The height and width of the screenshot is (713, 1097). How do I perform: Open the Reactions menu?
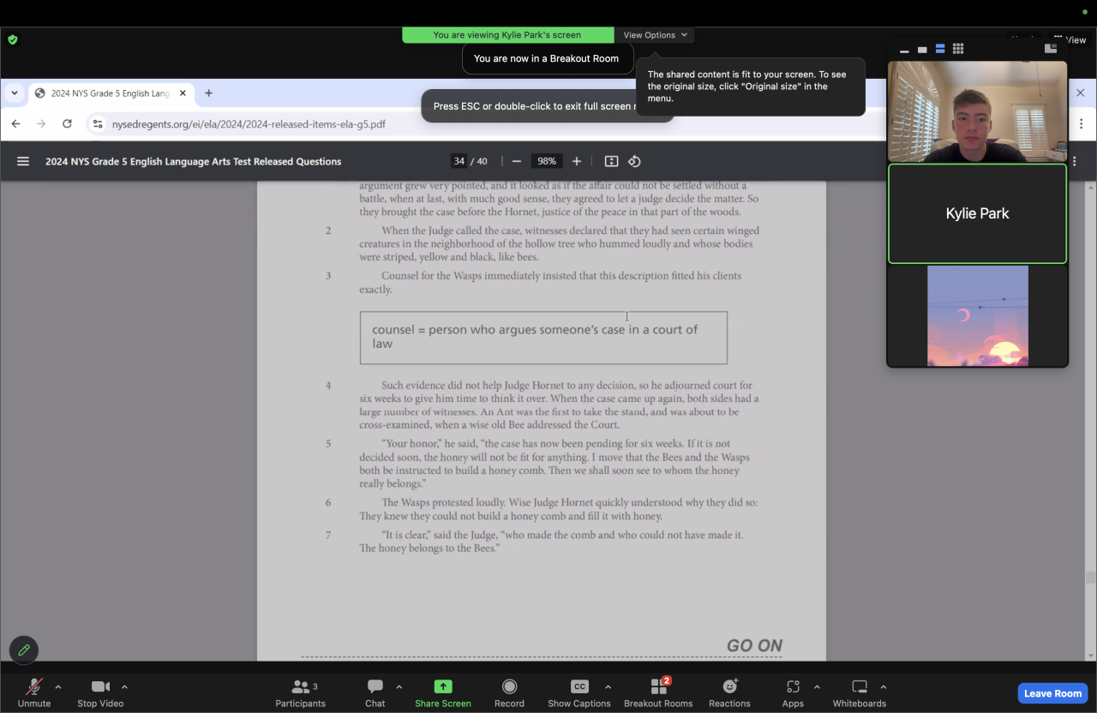coord(729,692)
